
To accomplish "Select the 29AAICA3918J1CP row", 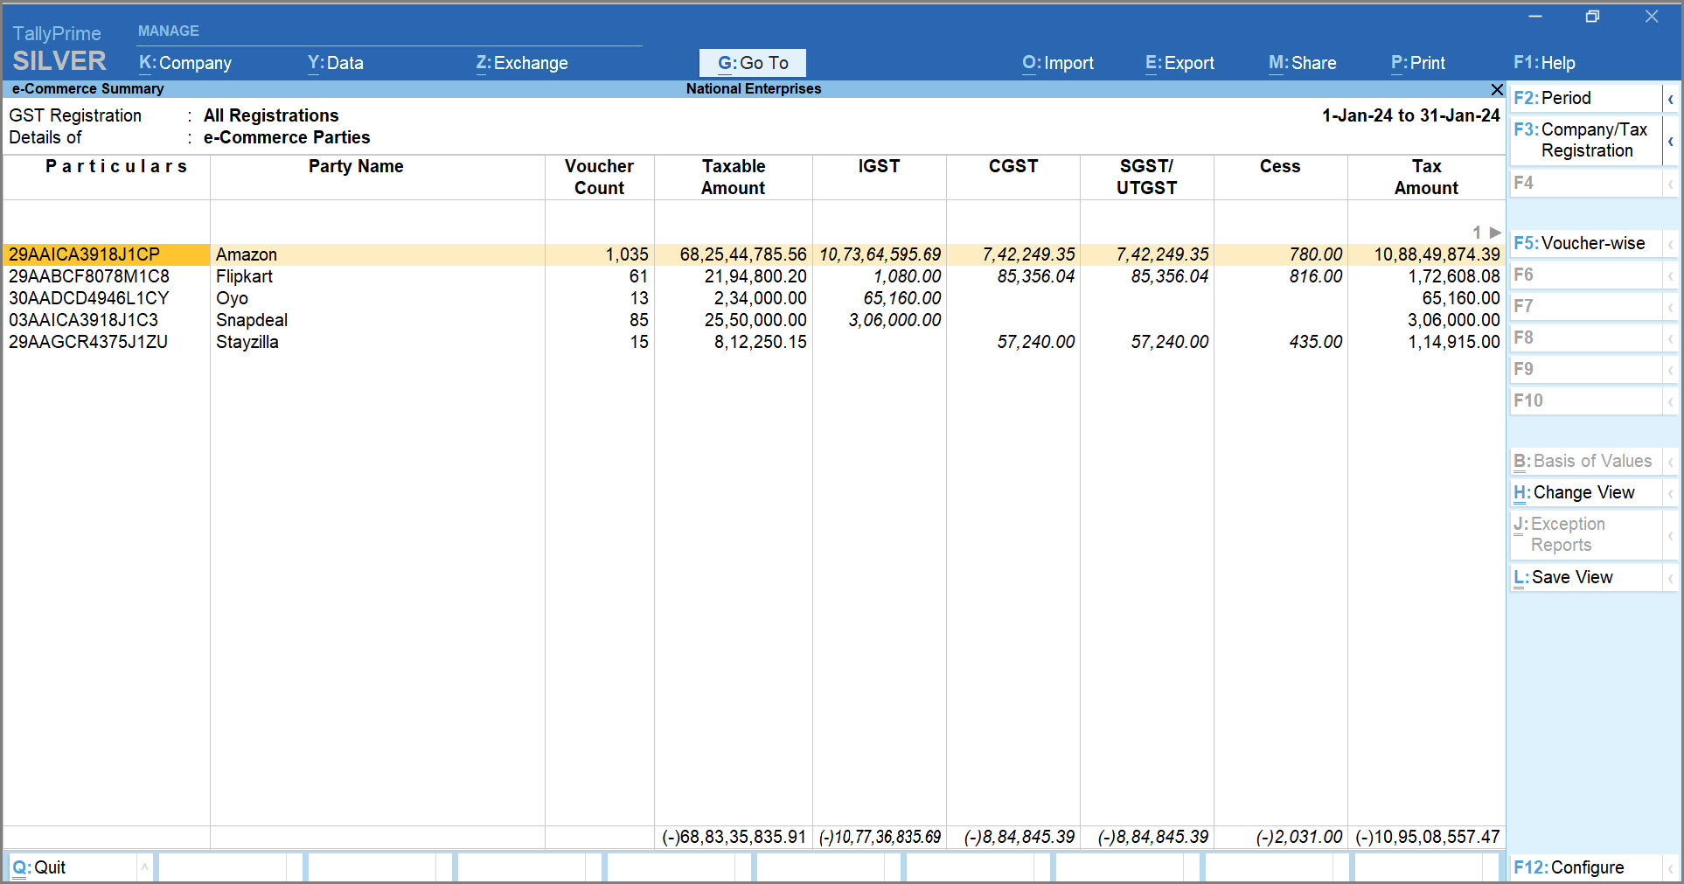I will pos(752,254).
